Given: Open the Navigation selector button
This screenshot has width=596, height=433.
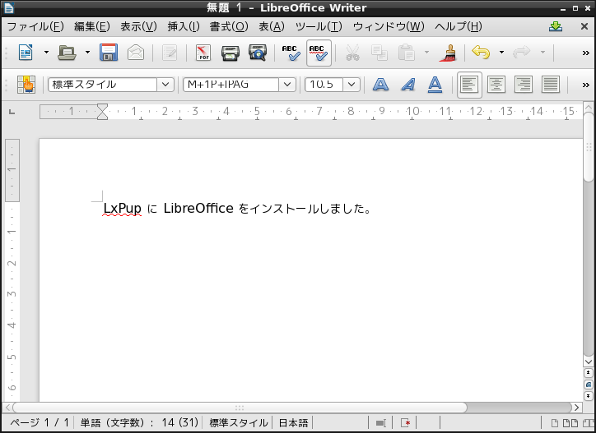Looking at the screenshot, I should click(x=589, y=385).
